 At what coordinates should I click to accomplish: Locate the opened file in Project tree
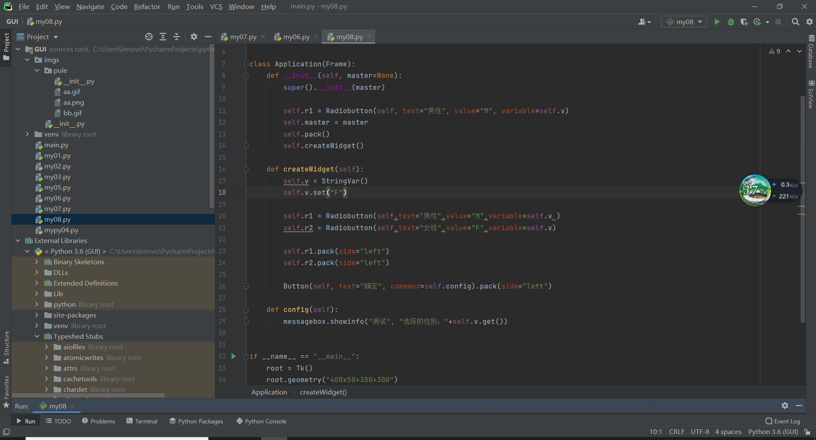pos(148,37)
